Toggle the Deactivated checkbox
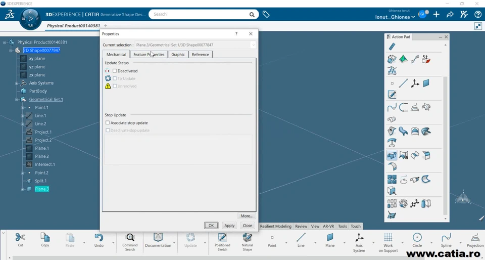This screenshot has height=260, width=485. click(x=115, y=71)
